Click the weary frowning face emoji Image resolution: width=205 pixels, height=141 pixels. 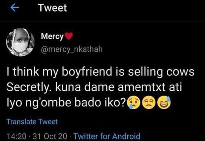(x=149, y=103)
